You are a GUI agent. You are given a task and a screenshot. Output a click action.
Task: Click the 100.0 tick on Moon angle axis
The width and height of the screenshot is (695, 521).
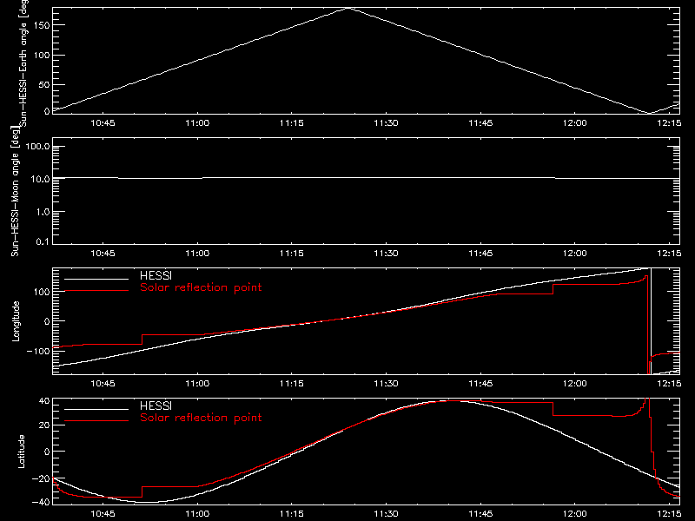pyautogui.click(x=37, y=147)
